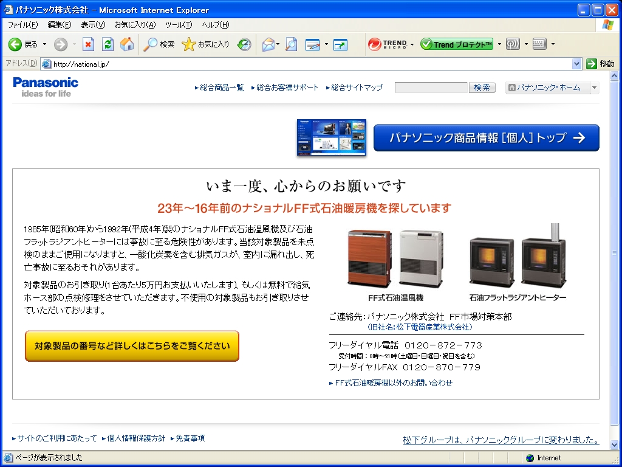Click the 石油フラットラジアントヒーター image
The height and width of the screenshot is (467, 622).
pos(518,257)
